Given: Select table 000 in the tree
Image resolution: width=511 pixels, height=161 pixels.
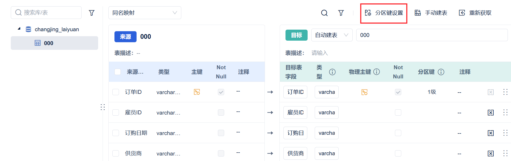Looking at the screenshot, I should [48, 43].
